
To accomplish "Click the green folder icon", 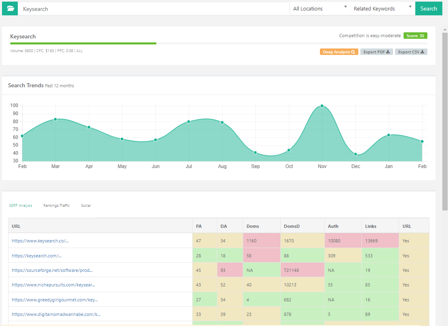I will 10,8.
